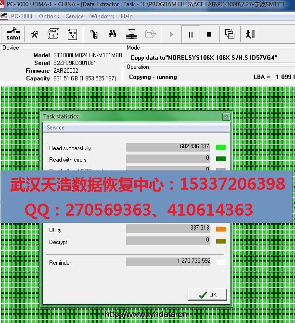Click the greyed-out play button
The image size is (295, 323).
point(172,34)
